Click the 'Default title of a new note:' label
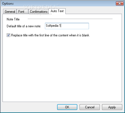Image resolution: width=125 pixels, height=113 pixels. pos(24,26)
